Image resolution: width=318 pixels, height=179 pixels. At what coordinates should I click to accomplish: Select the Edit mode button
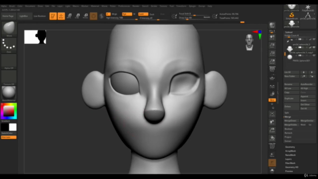53,16
